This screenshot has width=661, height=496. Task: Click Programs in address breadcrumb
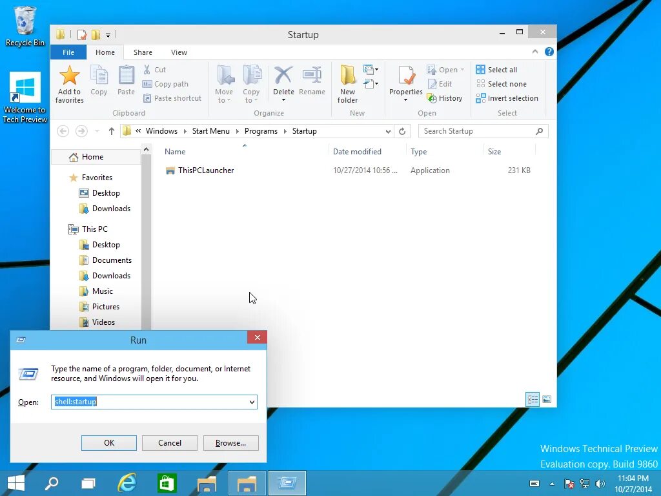[x=261, y=131]
